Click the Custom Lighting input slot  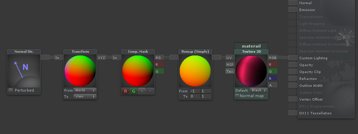[x=293, y=58]
